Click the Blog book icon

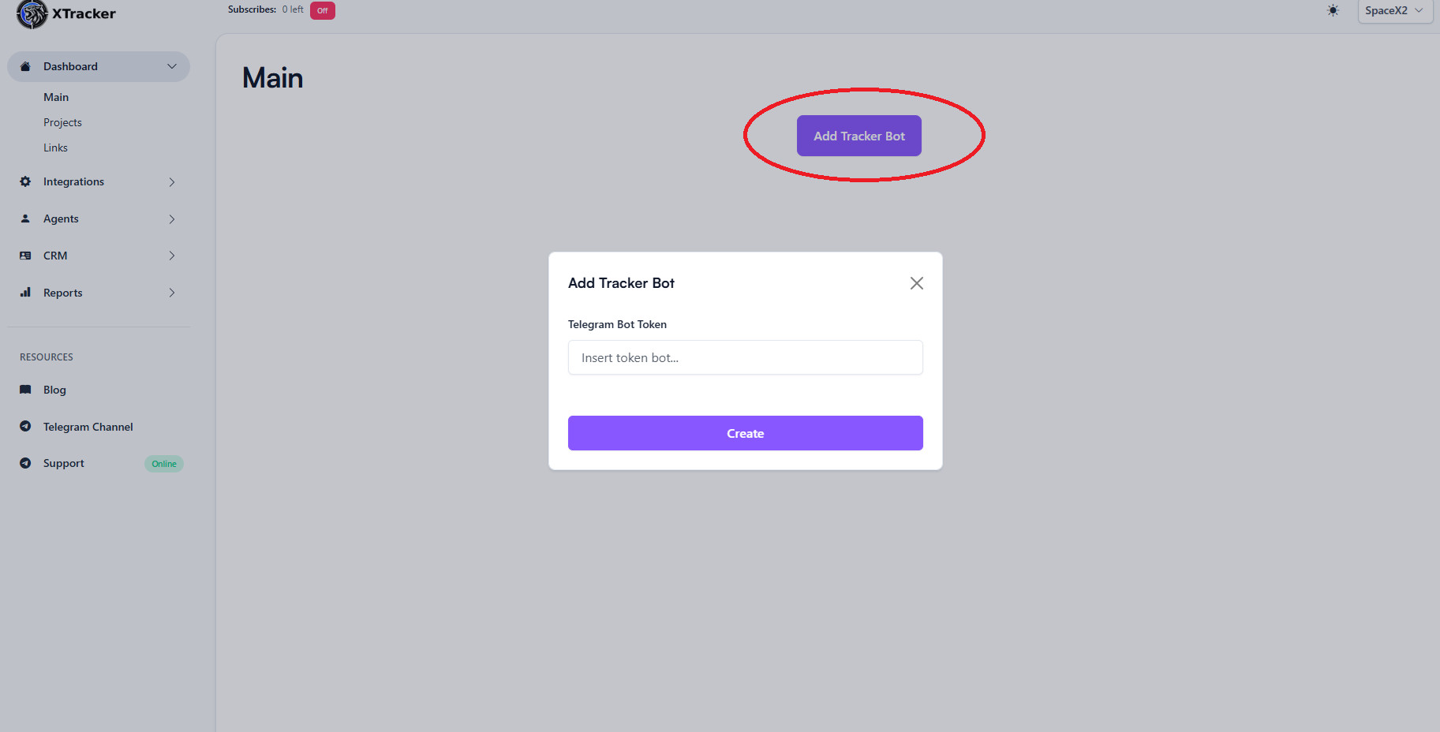tap(25, 390)
